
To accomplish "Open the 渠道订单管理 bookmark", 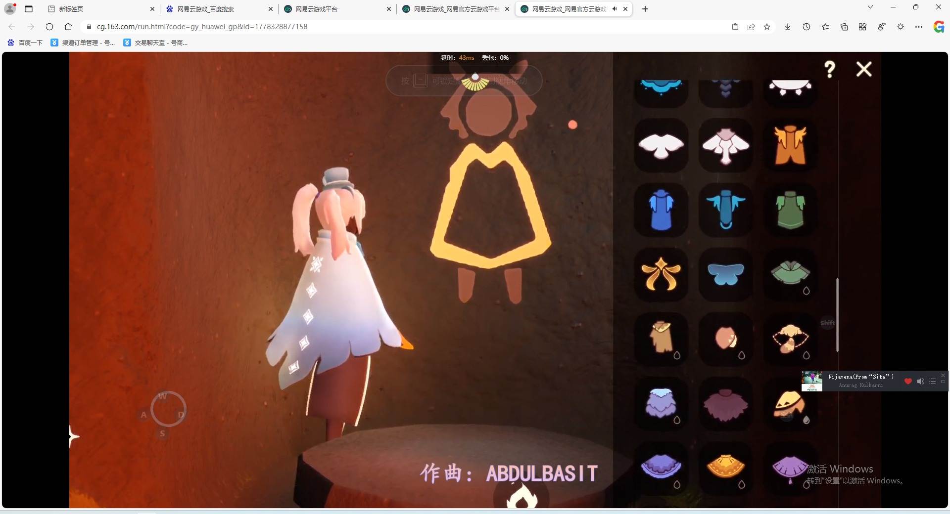I will [83, 43].
